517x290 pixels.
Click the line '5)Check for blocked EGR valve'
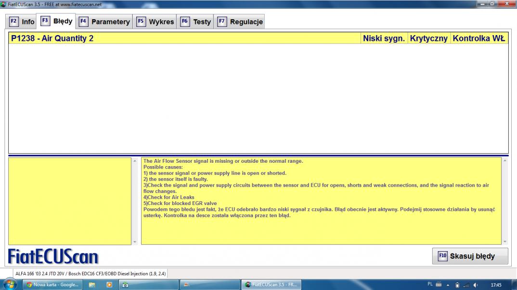(x=180, y=203)
